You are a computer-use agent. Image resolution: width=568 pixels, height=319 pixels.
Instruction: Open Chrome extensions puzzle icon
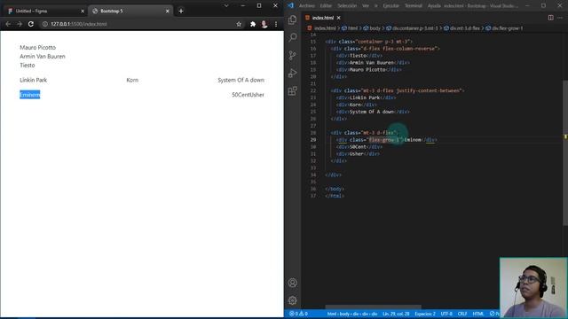click(253, 24)
